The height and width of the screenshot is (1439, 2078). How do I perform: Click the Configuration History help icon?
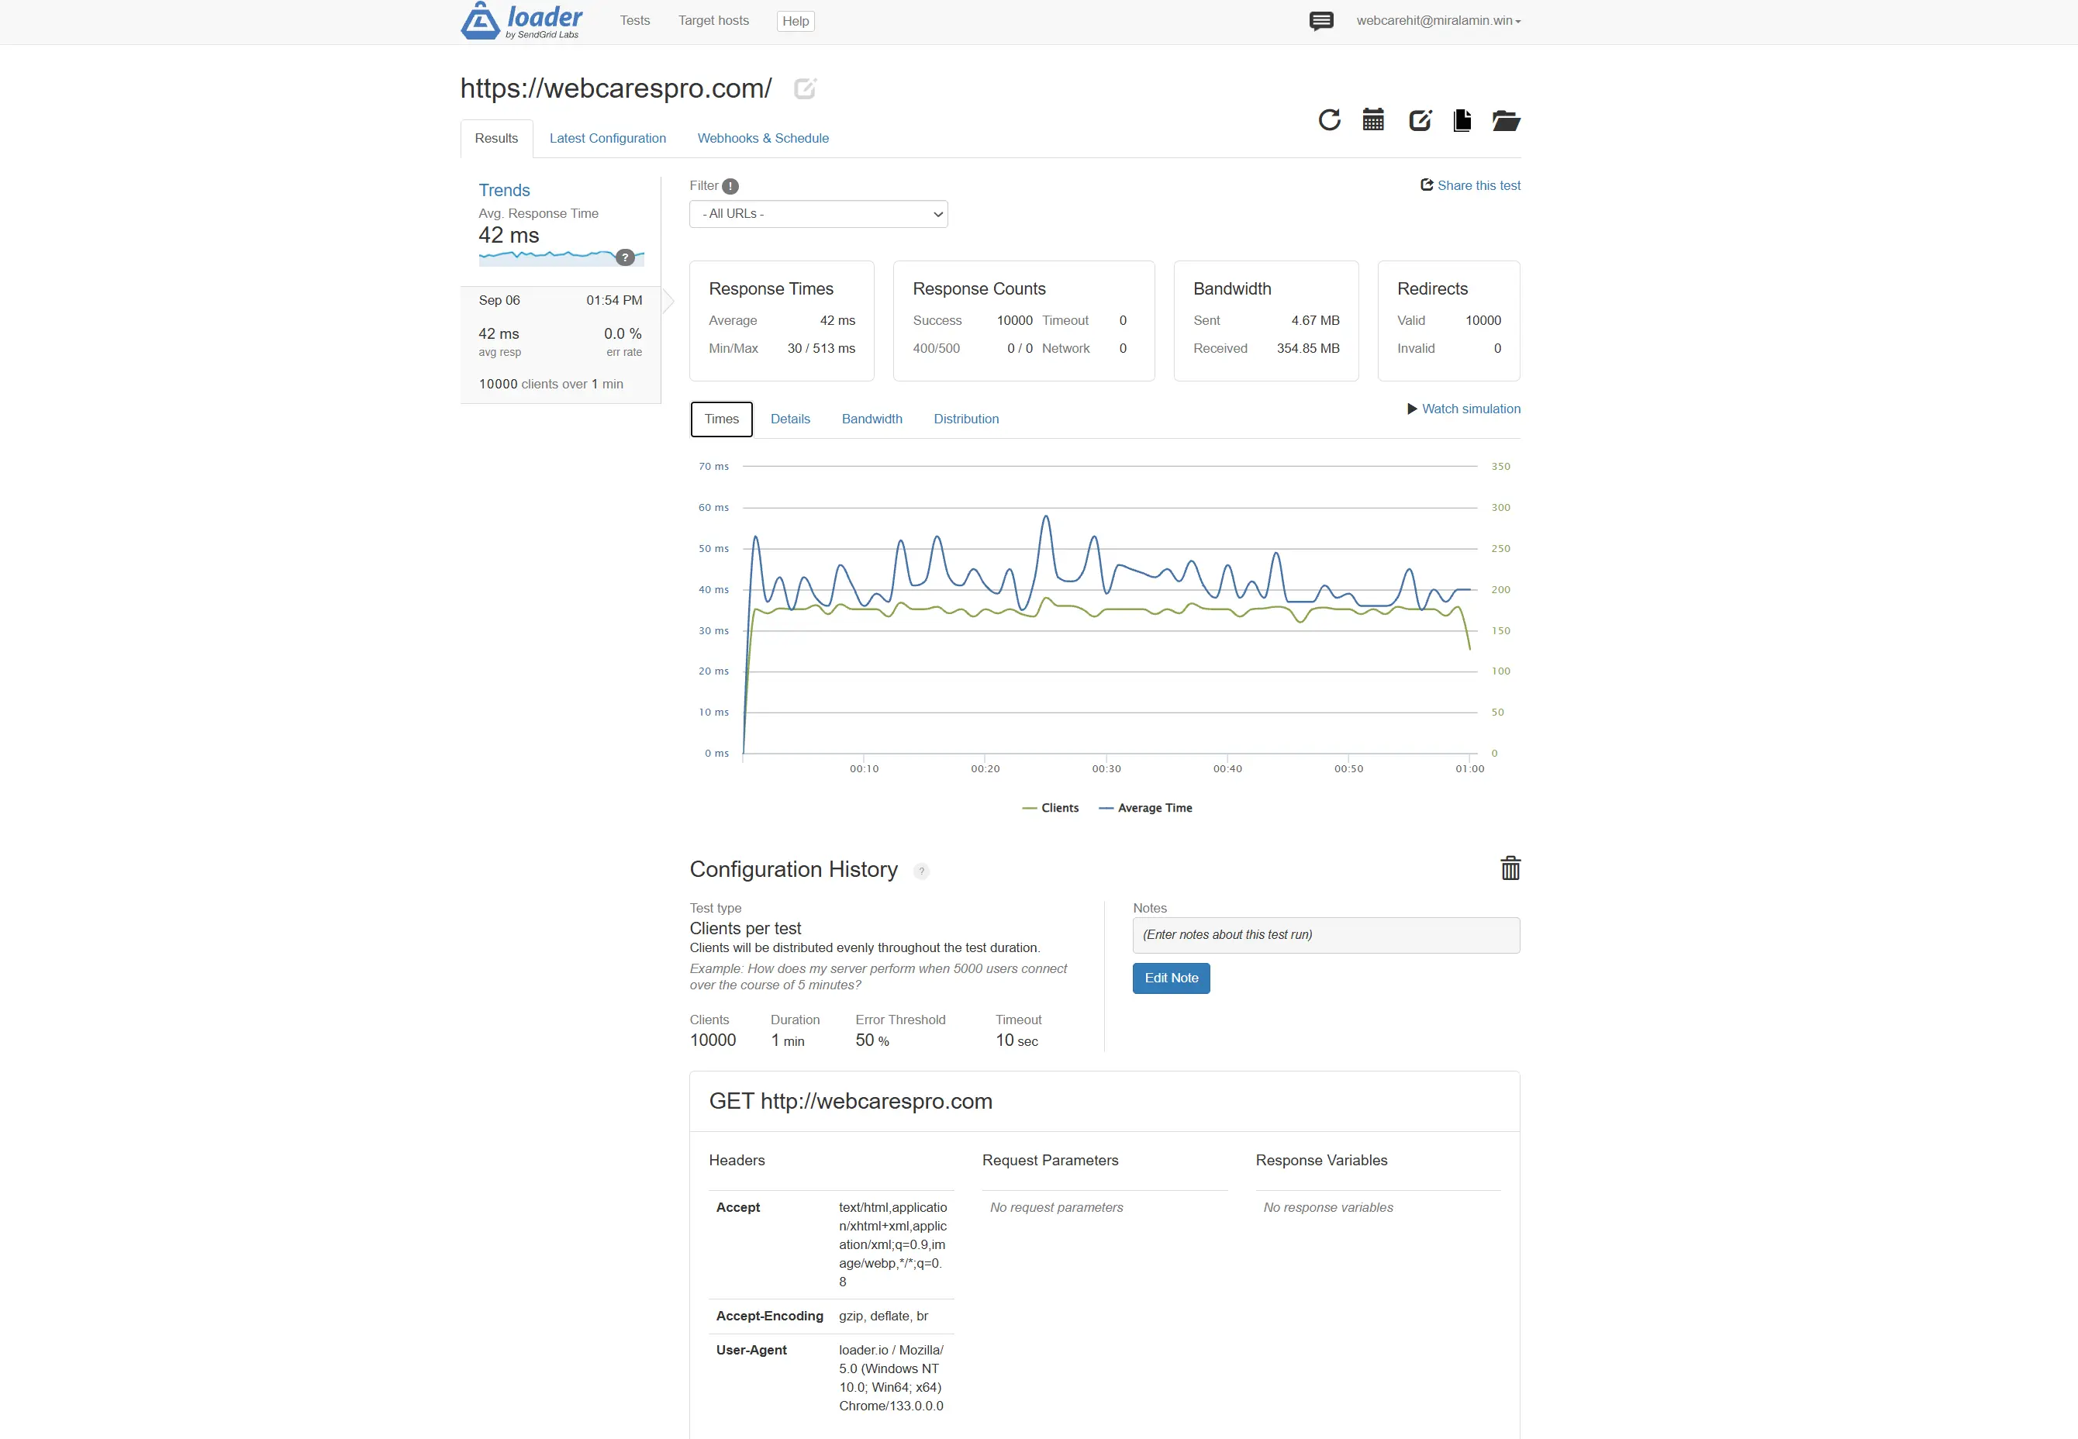coord(920,871)
